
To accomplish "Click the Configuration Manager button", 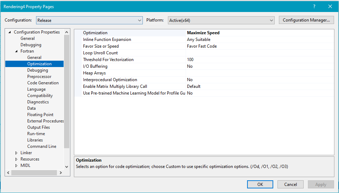I will (x=306, y=20).
